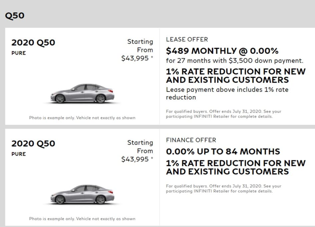315x227 pixels.
Task: Click the finance offer July 31 disclaimer text
Action: (224, 188)
